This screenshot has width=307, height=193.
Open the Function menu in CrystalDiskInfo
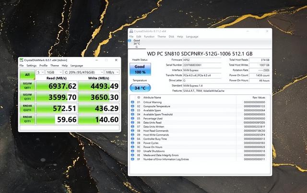click(149, 36)
